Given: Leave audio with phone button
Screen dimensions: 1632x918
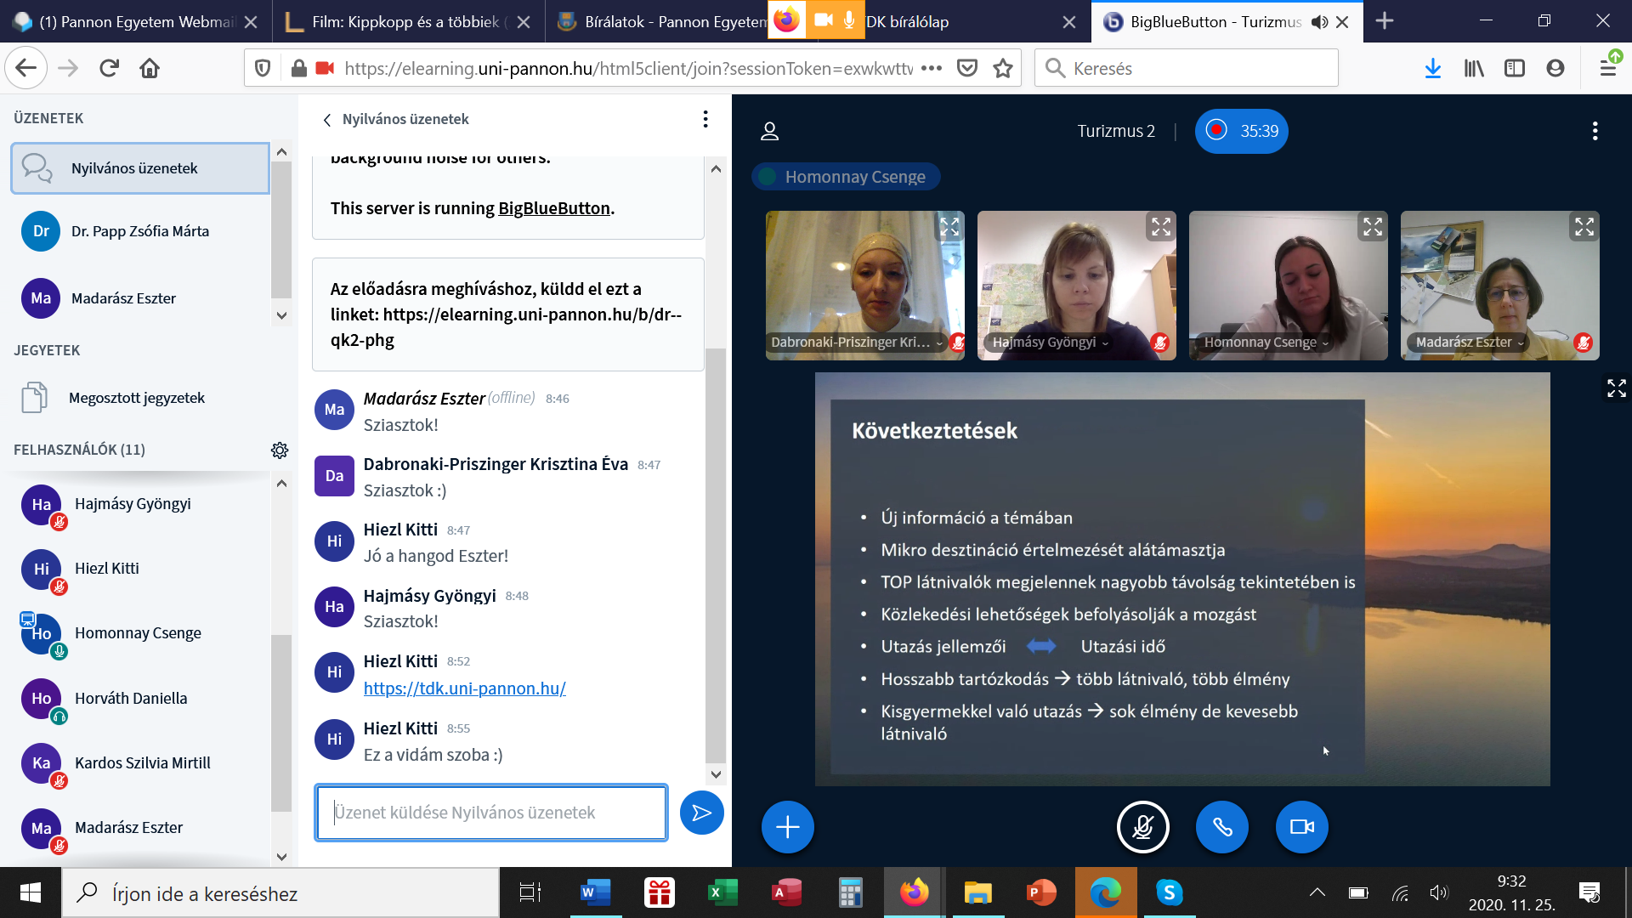Looking at the screenshot, I should click(x=1221, y=826).
